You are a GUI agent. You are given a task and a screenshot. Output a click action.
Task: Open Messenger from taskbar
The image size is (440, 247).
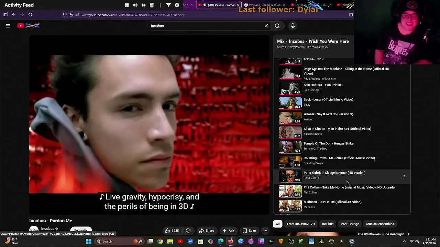pos(190,241)
